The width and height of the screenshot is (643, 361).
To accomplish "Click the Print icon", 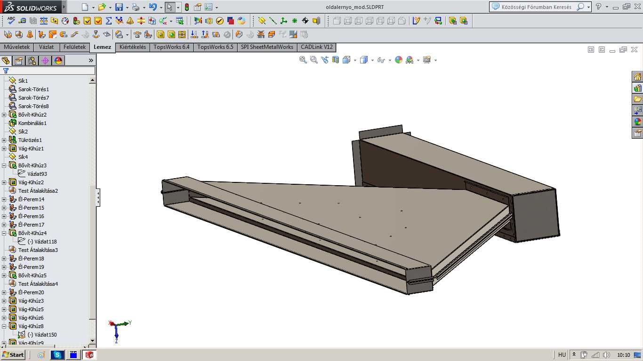I will coord(136,7).
